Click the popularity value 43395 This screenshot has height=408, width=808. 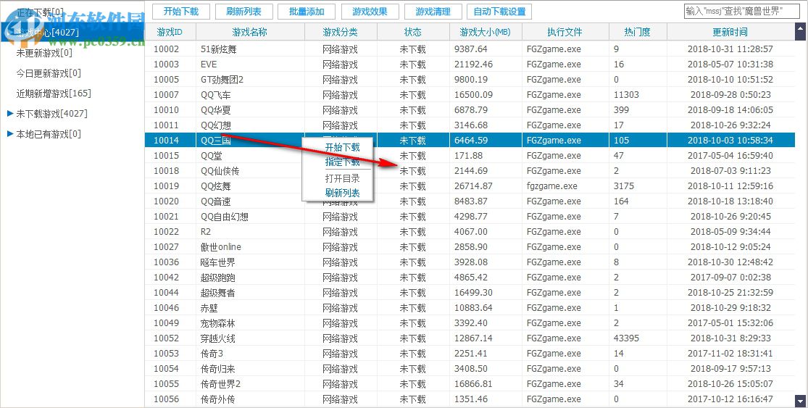626,338
